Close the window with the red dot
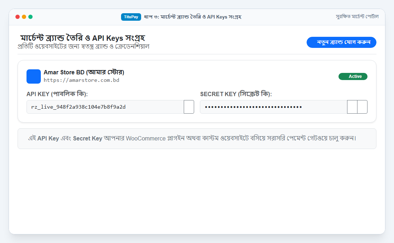 tap(17, 17)
